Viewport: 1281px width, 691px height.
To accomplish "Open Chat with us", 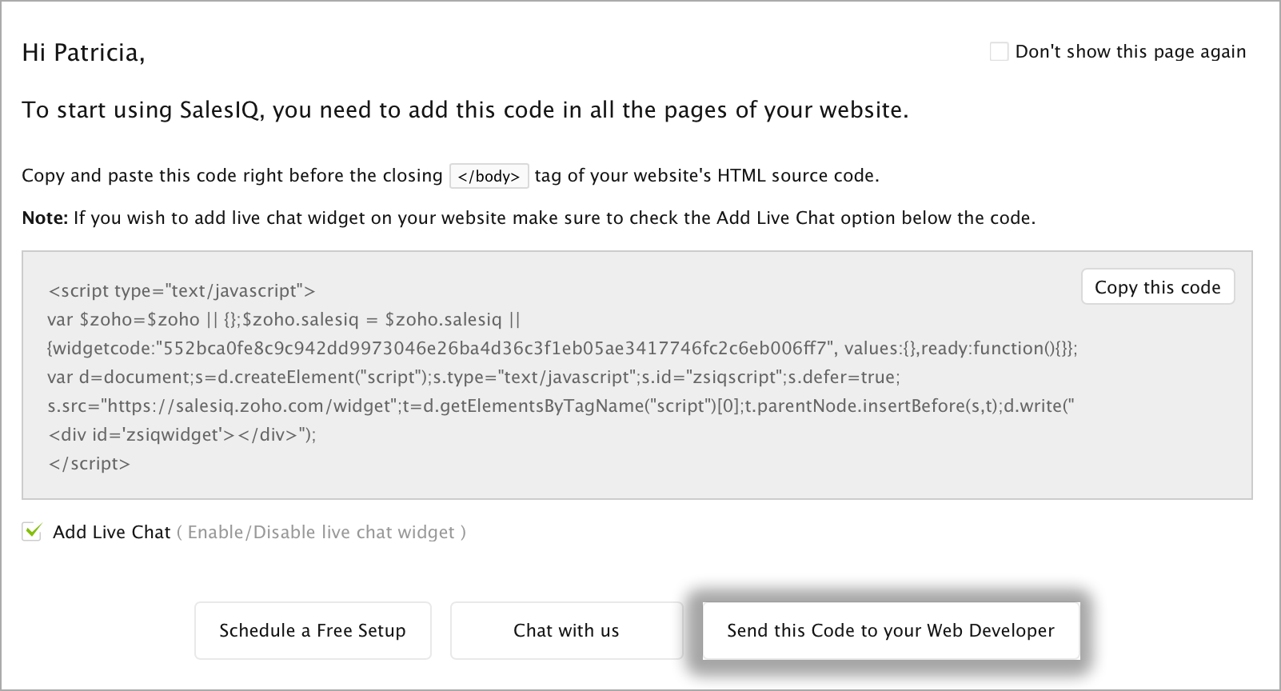I will coord(566,630).
